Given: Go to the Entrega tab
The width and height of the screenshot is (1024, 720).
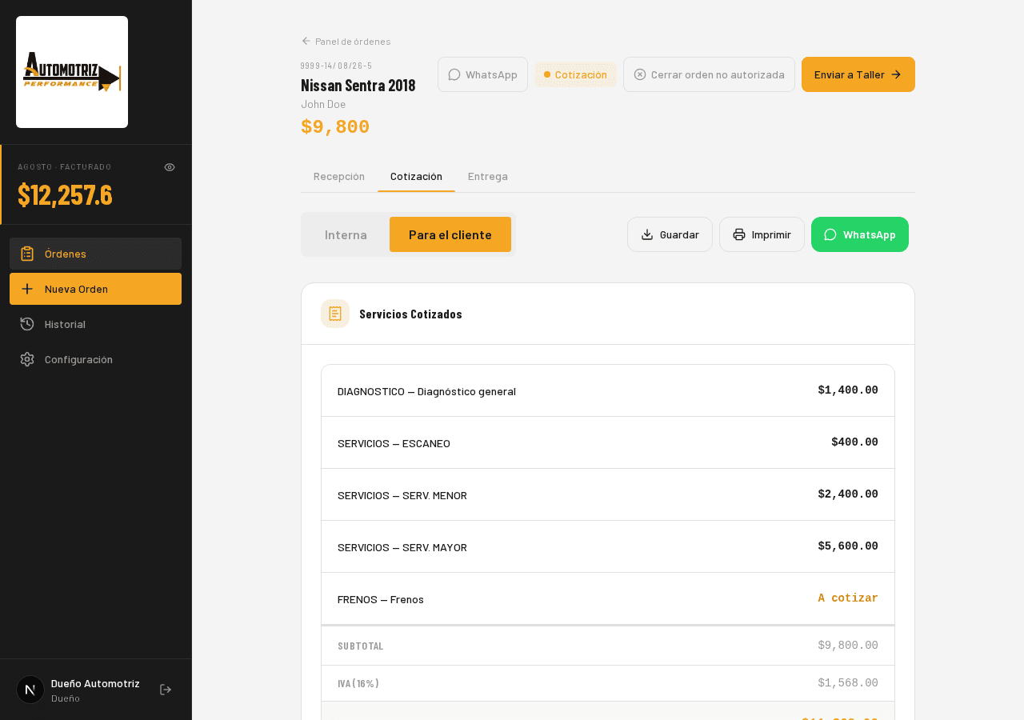Looking at the screenshot, I should pos(488,176).
